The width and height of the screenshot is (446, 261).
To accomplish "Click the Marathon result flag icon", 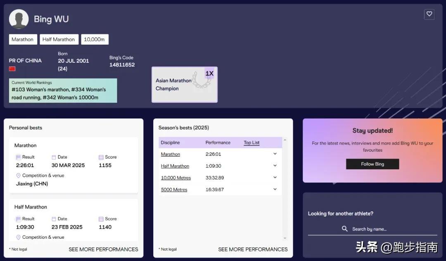I will [x=18, y=157].
